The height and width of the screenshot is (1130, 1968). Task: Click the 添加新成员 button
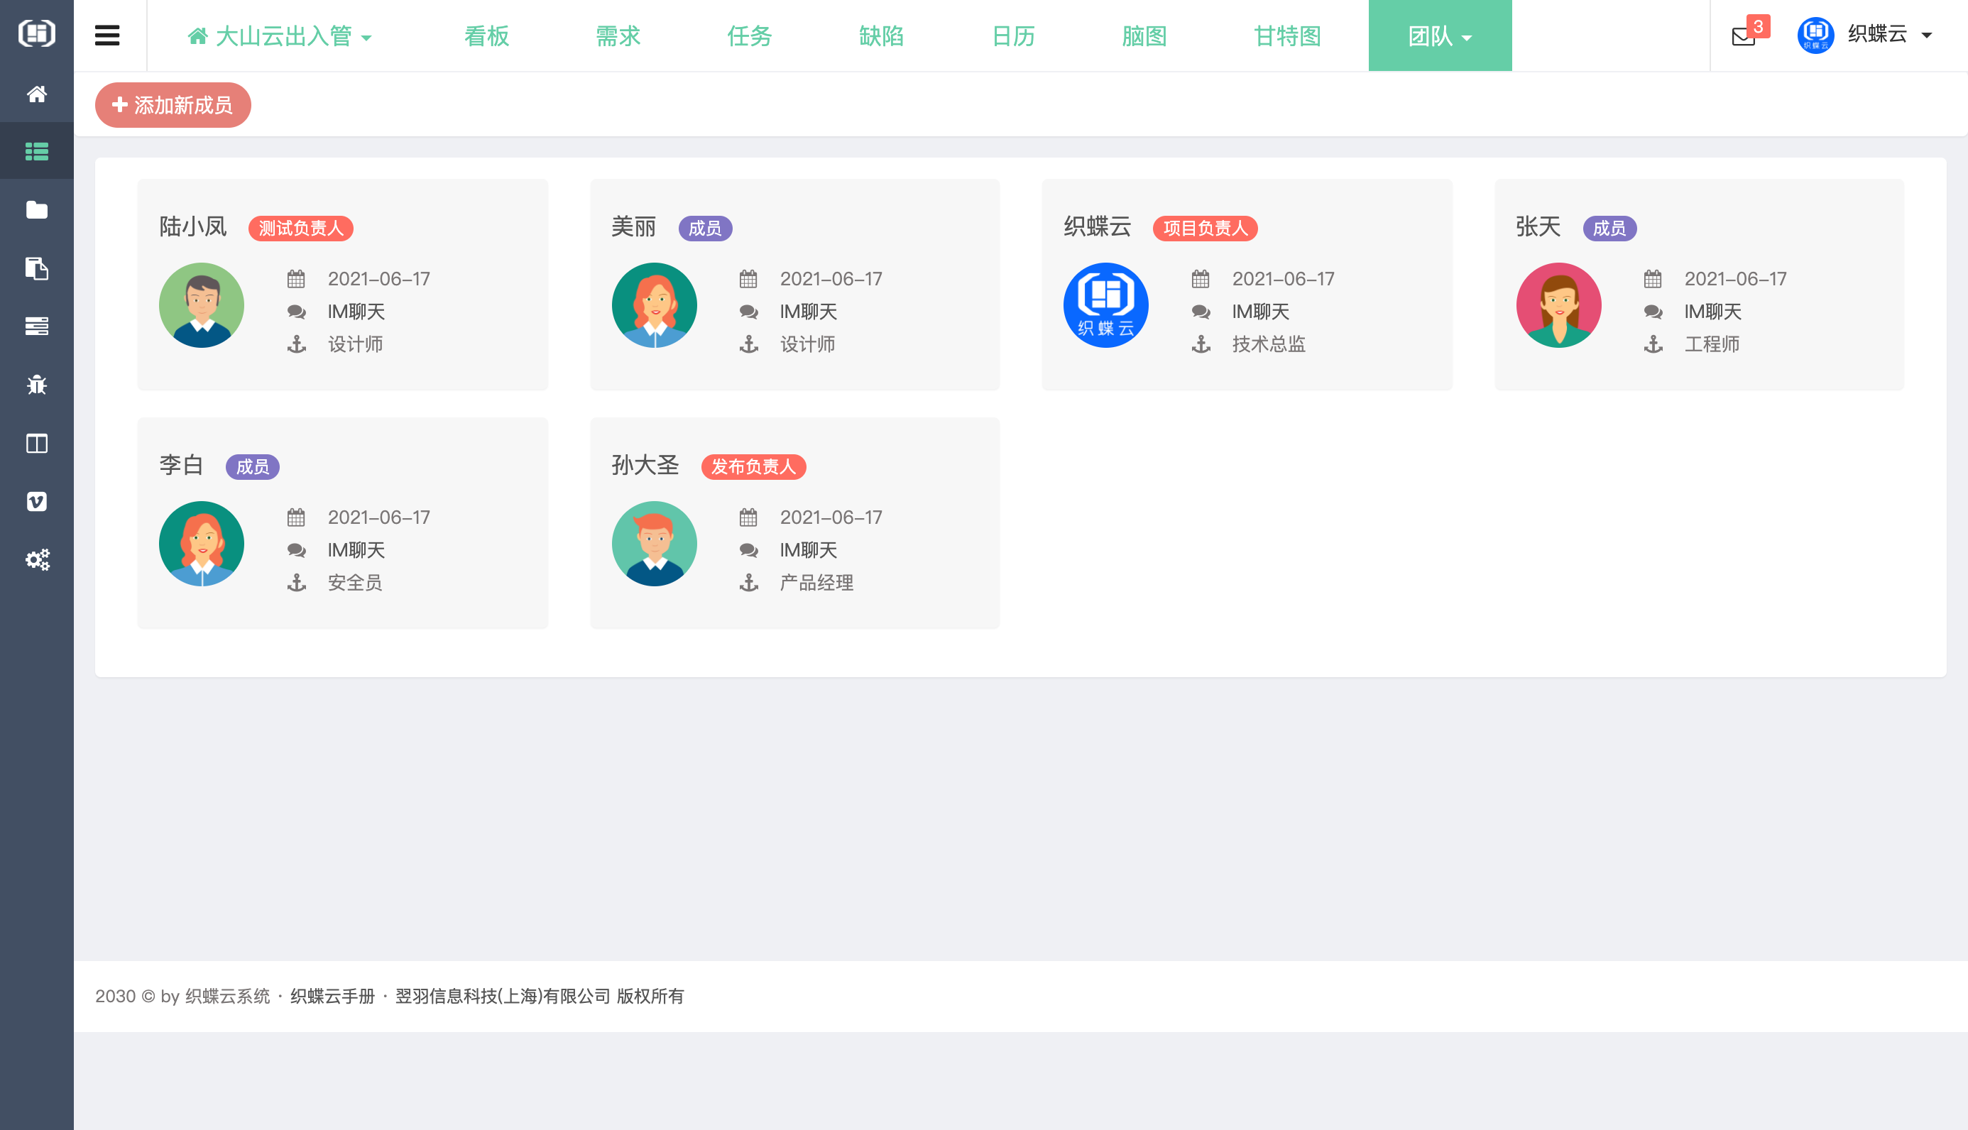pyautogui.click(x=173, y=105)
